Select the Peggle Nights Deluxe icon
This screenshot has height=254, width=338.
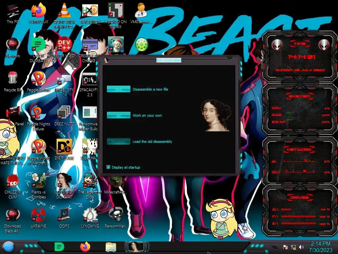coord(38,118)
